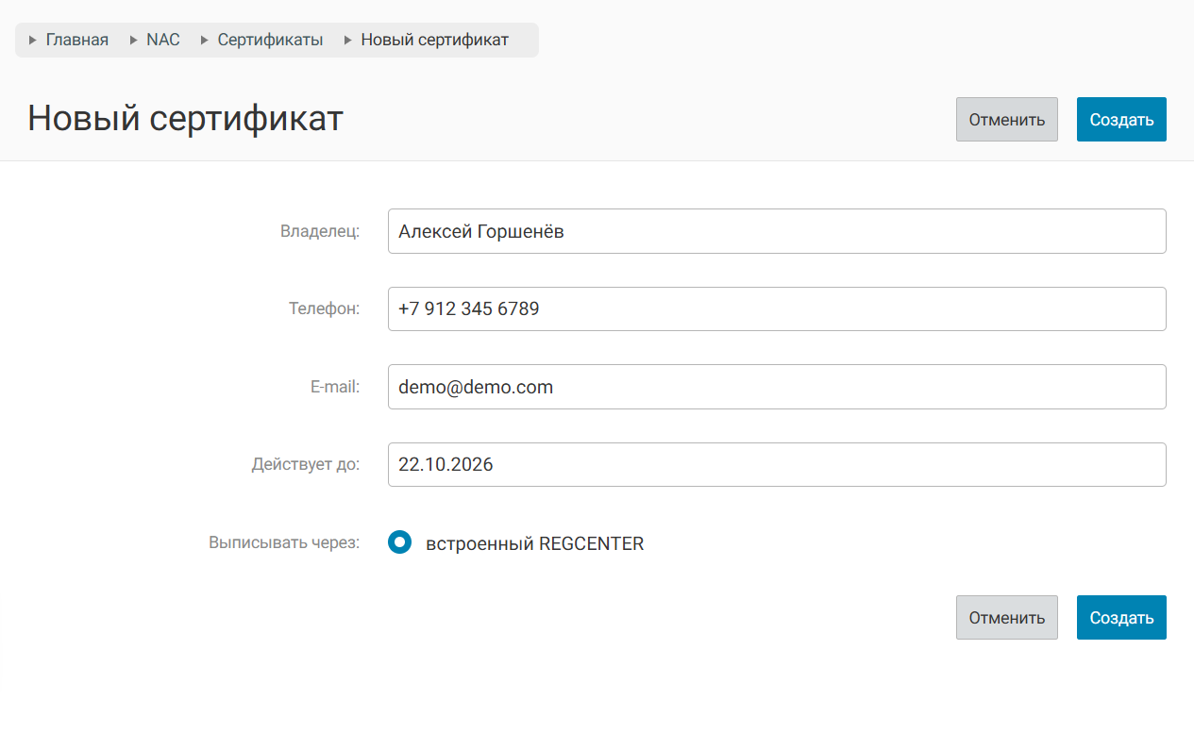Screen dimensions: 1194x733
Task: Click the встроенный REGCENTER option label text
Action: (x=534, y=544)
